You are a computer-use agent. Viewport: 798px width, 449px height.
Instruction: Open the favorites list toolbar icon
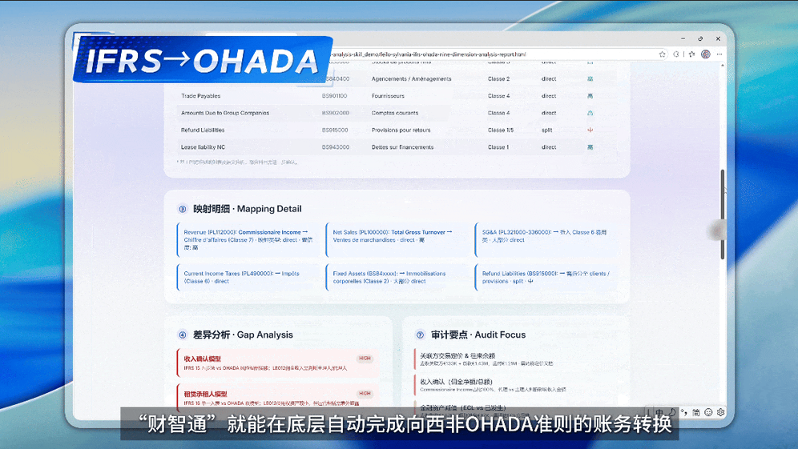[x=691, y=54]
